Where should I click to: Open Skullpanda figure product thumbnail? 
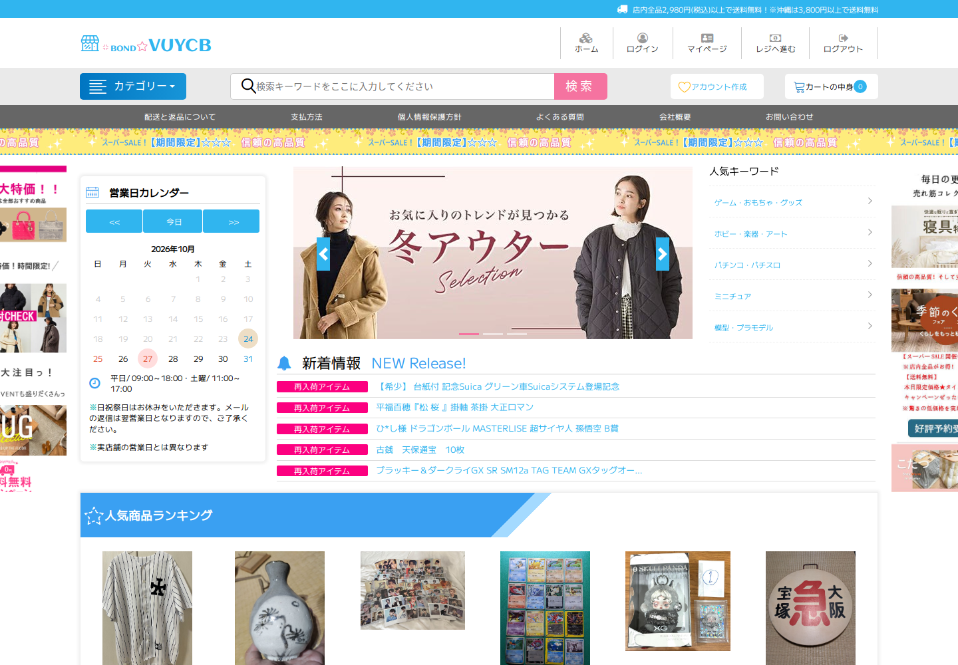(x=678, y=601)
